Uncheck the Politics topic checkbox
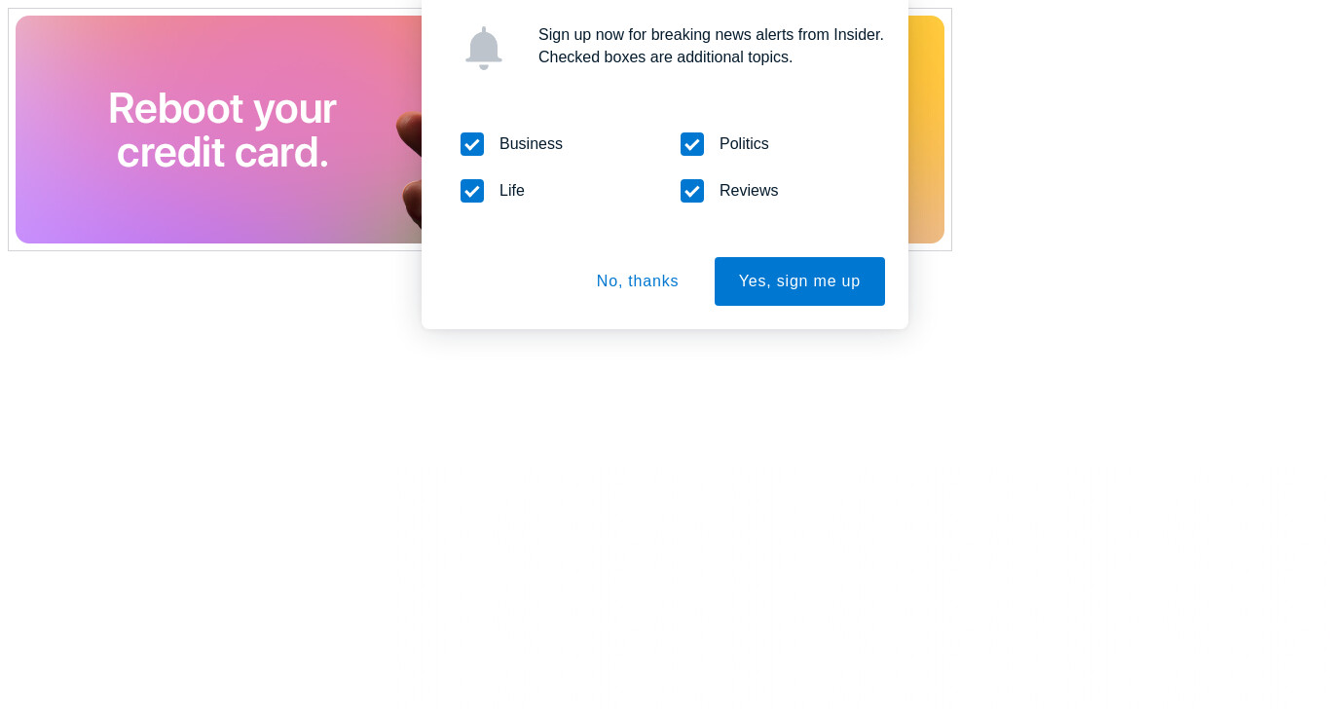1330x709 pixels. pyautogui.click(x=692, y=144)
